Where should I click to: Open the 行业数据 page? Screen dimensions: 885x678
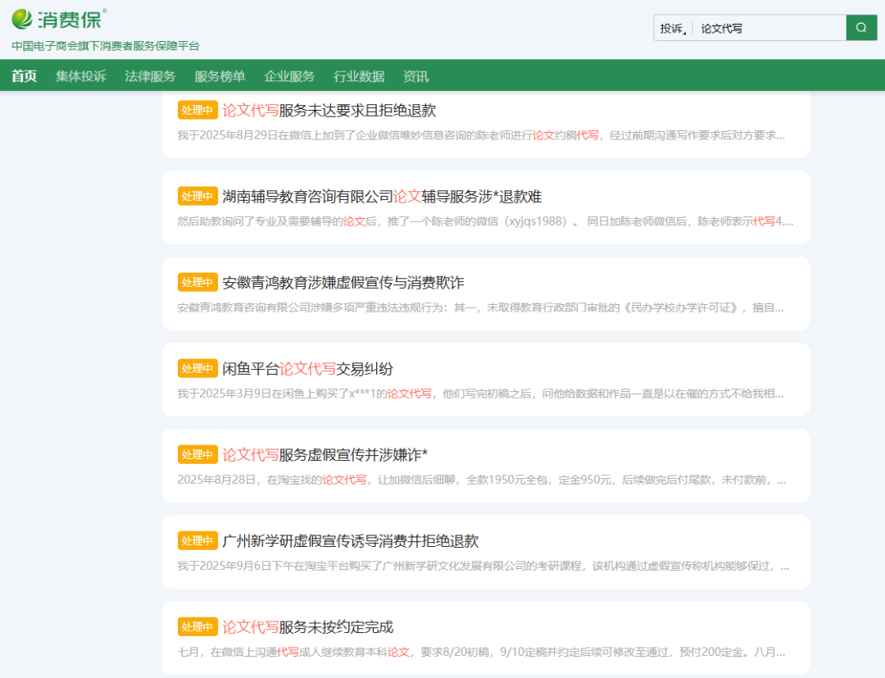[359, 76]
